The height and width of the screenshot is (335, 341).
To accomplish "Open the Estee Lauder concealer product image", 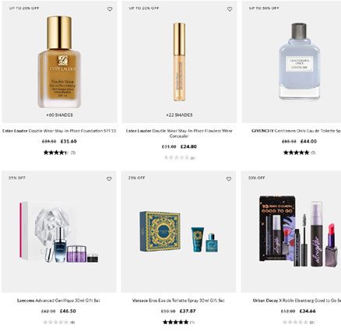I will tap(179, 62).
